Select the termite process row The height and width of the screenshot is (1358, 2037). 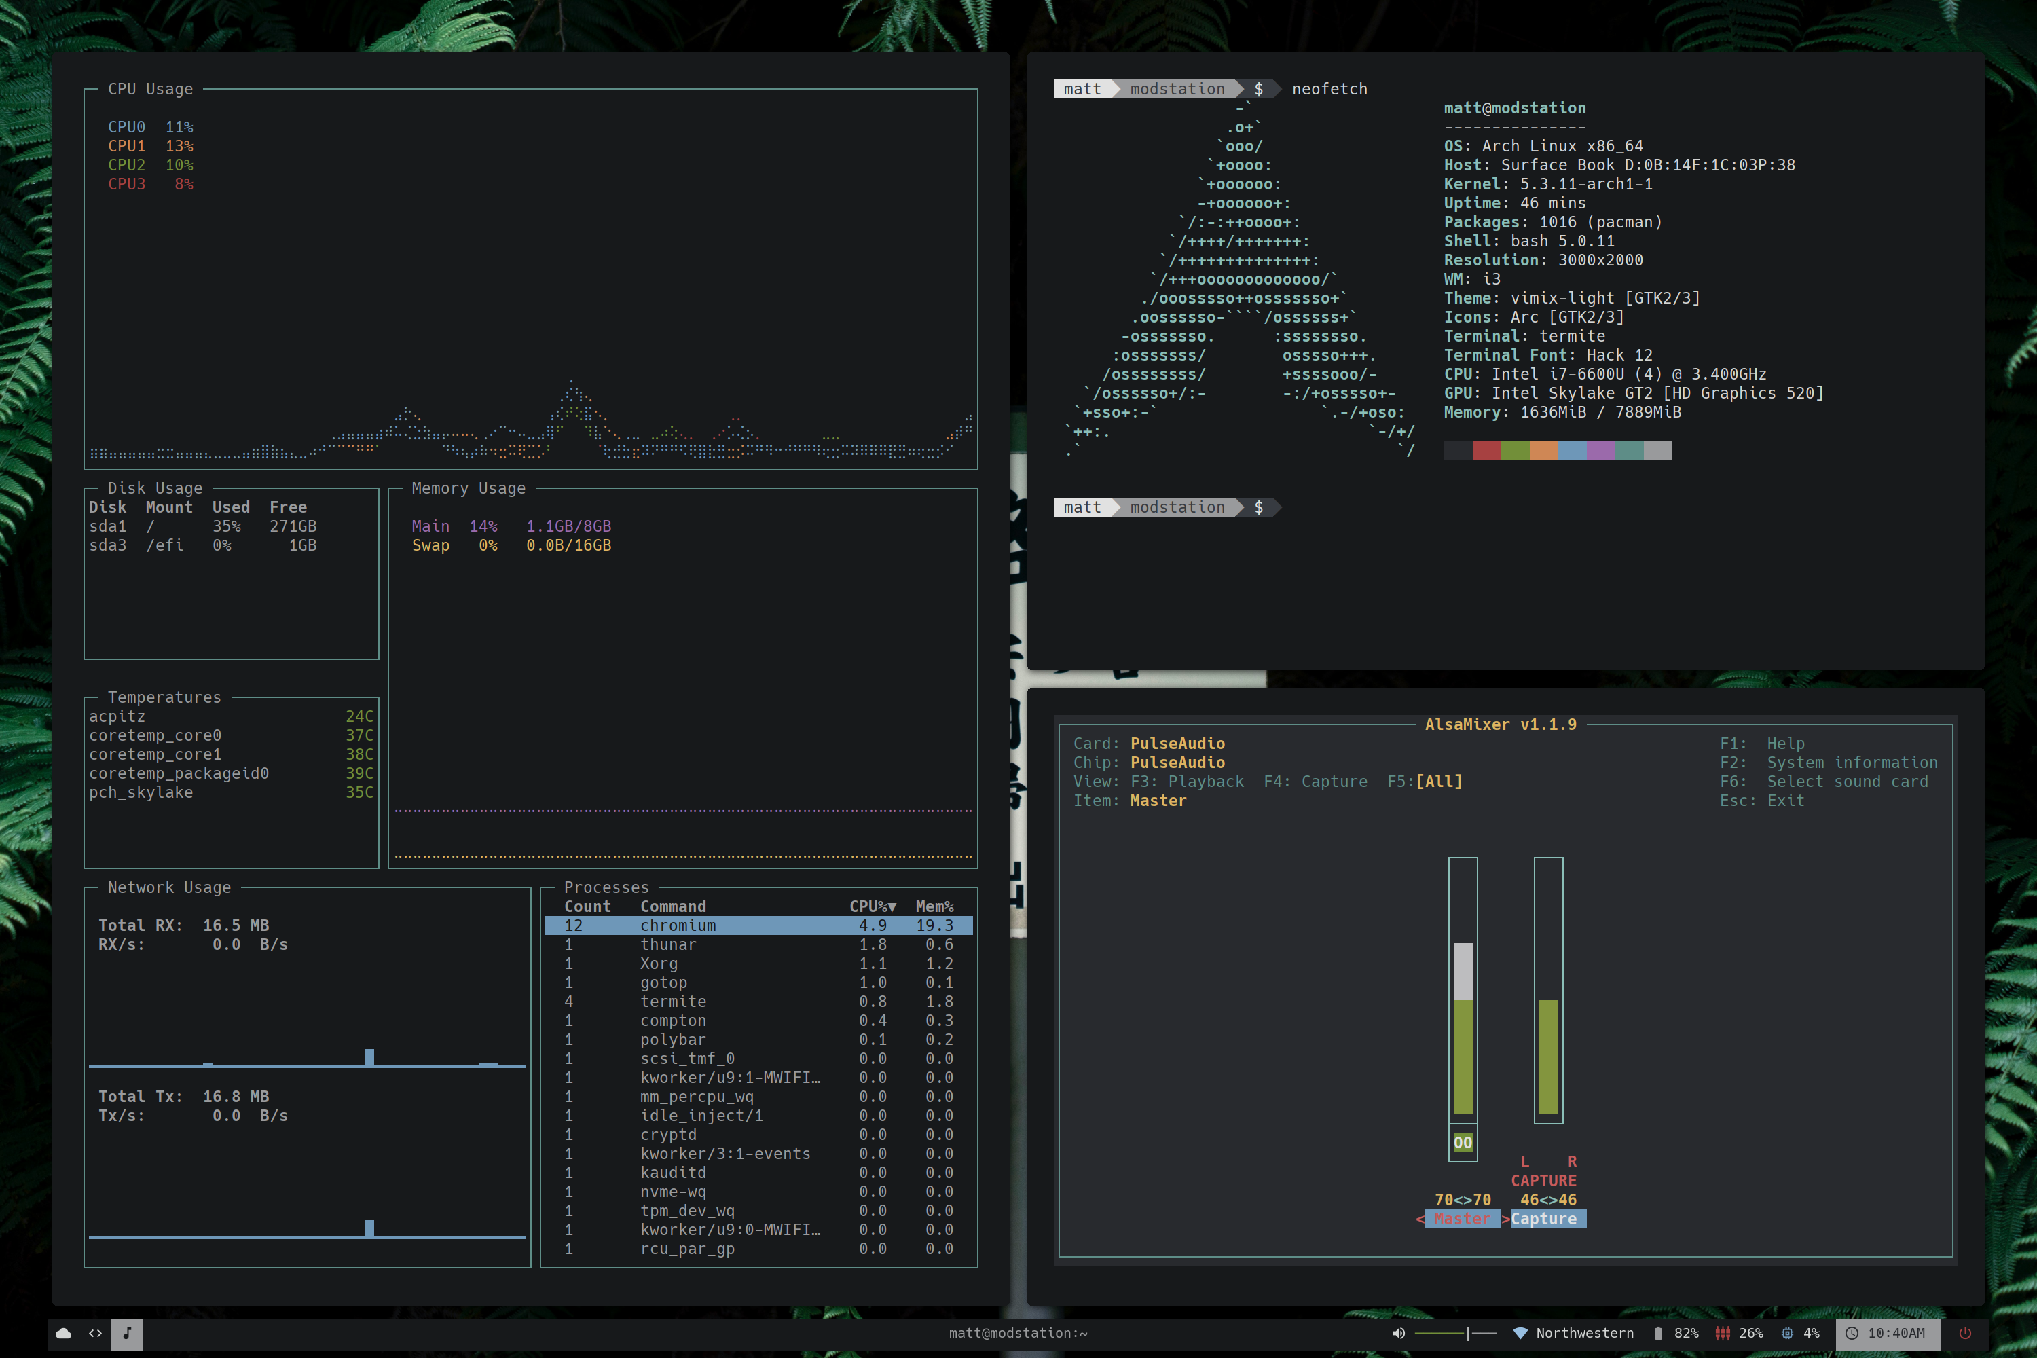click(758, 1002)
